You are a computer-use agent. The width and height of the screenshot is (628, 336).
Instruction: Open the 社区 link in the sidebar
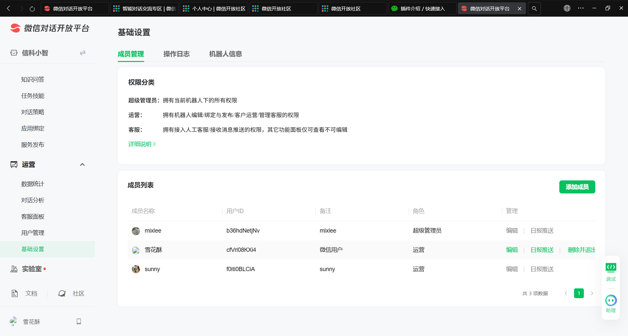(78, 294)
